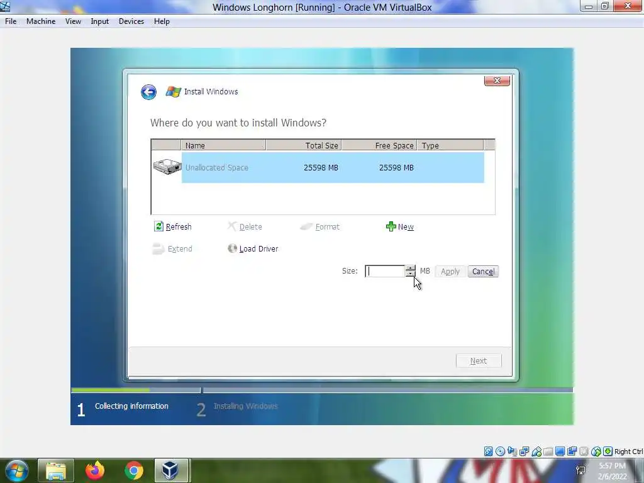Click the Free Space column header

(x=379, y=145)
